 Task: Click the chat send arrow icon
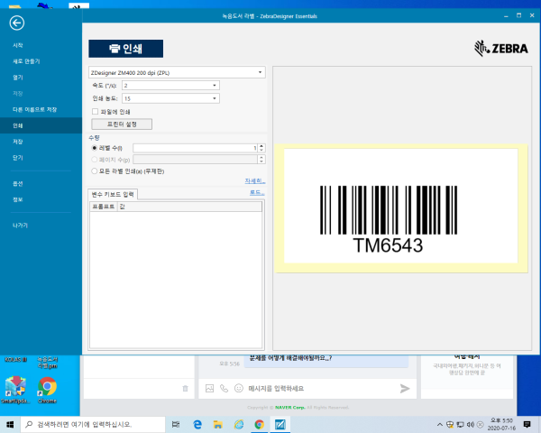[x=405, y=388]
